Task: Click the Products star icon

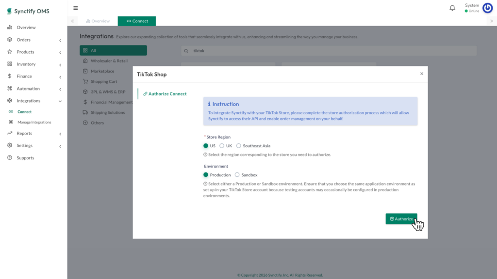Action: pyautogui.click(x=10, y=51)
